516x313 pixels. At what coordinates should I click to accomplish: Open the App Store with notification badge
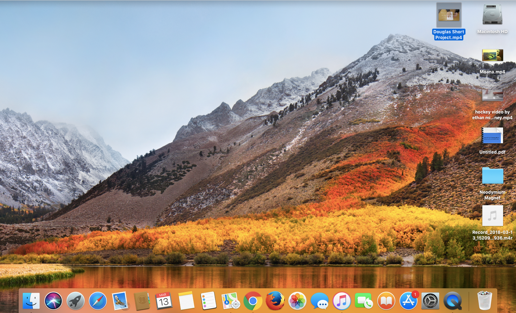point(408,301)
